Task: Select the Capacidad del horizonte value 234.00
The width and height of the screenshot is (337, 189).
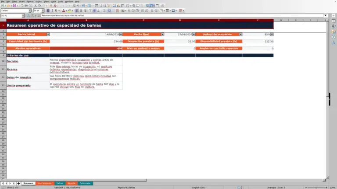Action: click(86, 42)
